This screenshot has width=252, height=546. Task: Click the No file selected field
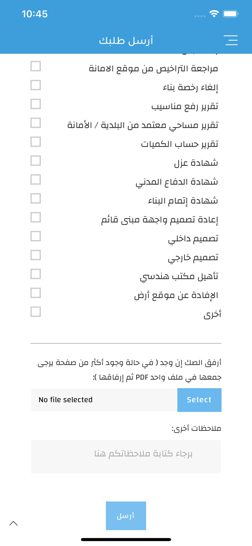104,400
